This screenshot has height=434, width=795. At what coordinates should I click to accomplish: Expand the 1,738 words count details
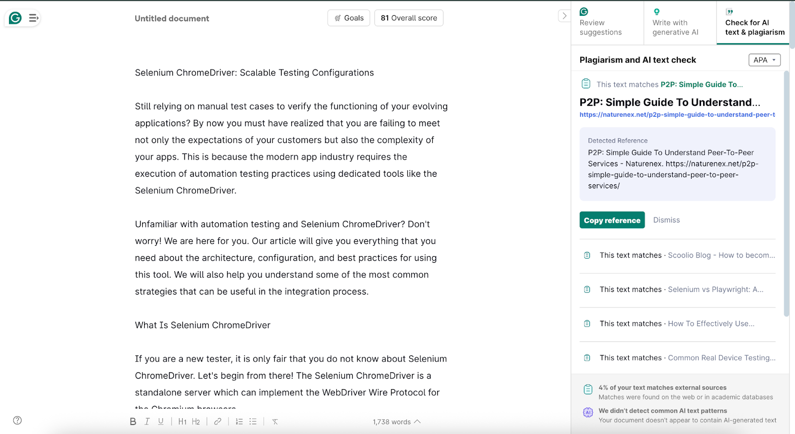click(397, 422)
